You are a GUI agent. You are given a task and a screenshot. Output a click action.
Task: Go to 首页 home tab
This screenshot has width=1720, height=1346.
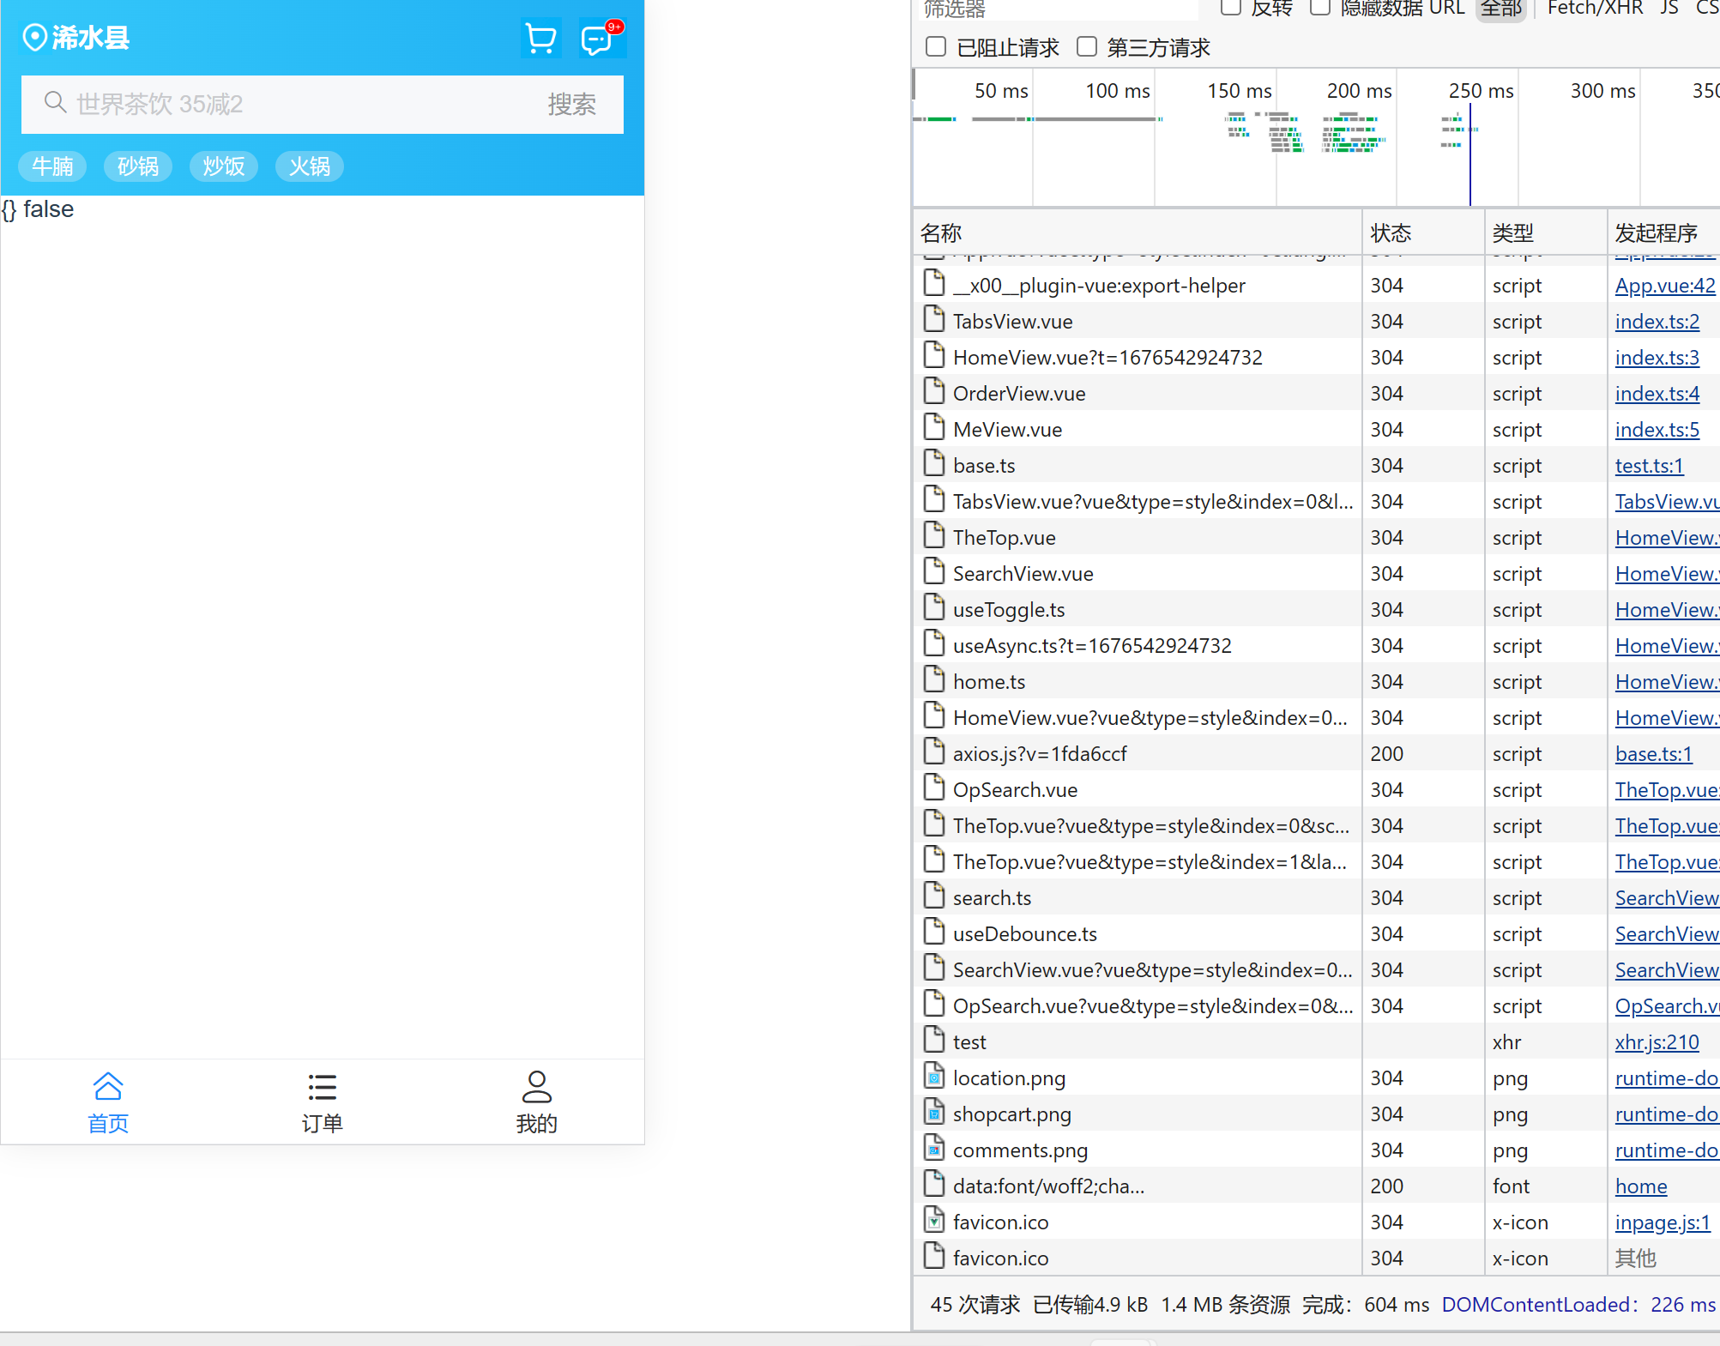[x=108, y=1102]
